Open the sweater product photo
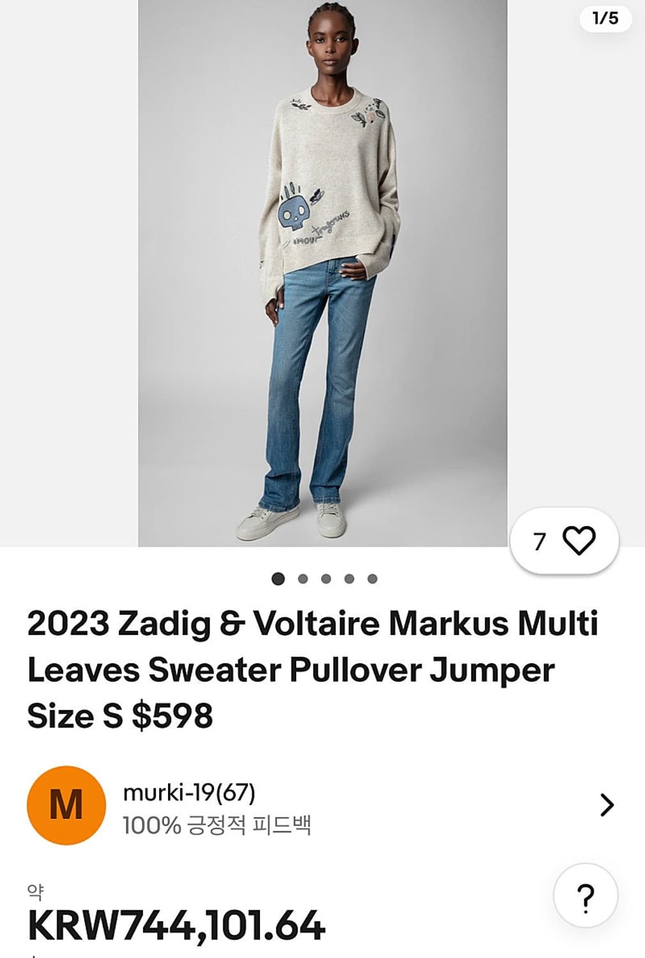The width and height of the screenshot is (645, 958). coord(322,273)
